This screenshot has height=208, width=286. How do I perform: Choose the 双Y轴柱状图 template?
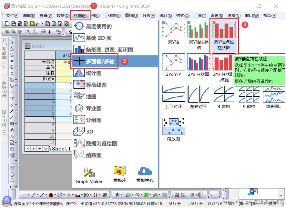coord(199,35)
